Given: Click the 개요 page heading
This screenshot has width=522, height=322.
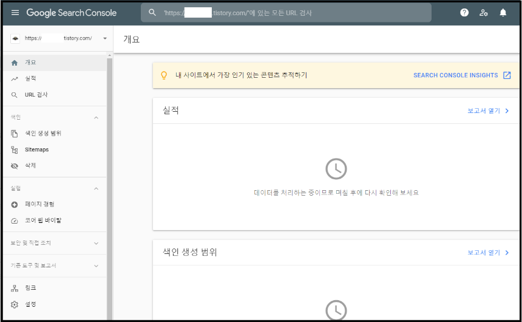Looking at the screenshot, I should pyautogui.click(x=132, y=39).
